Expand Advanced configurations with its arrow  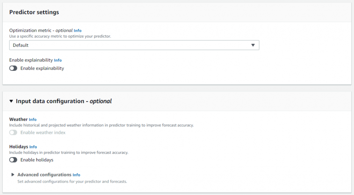tap(13, 175)
